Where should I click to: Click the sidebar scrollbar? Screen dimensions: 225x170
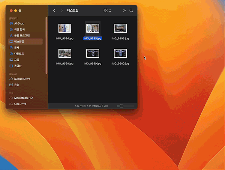46,45
